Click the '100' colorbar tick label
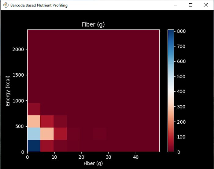Viewport: 214px width, 169px height. (x=181, y=137)
